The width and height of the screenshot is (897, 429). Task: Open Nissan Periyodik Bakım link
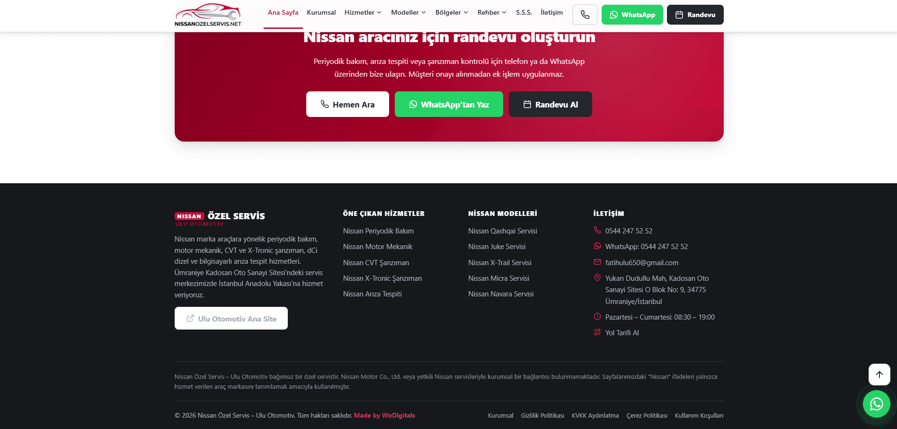point(379,231)
